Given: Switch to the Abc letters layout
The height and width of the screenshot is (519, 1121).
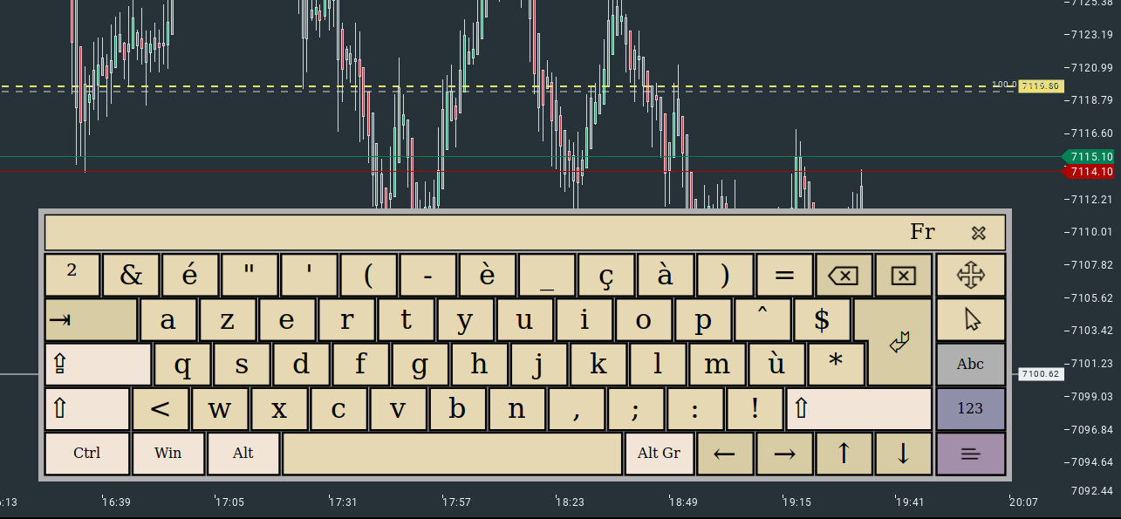Looking at the screenshot, I should [970, 365].
